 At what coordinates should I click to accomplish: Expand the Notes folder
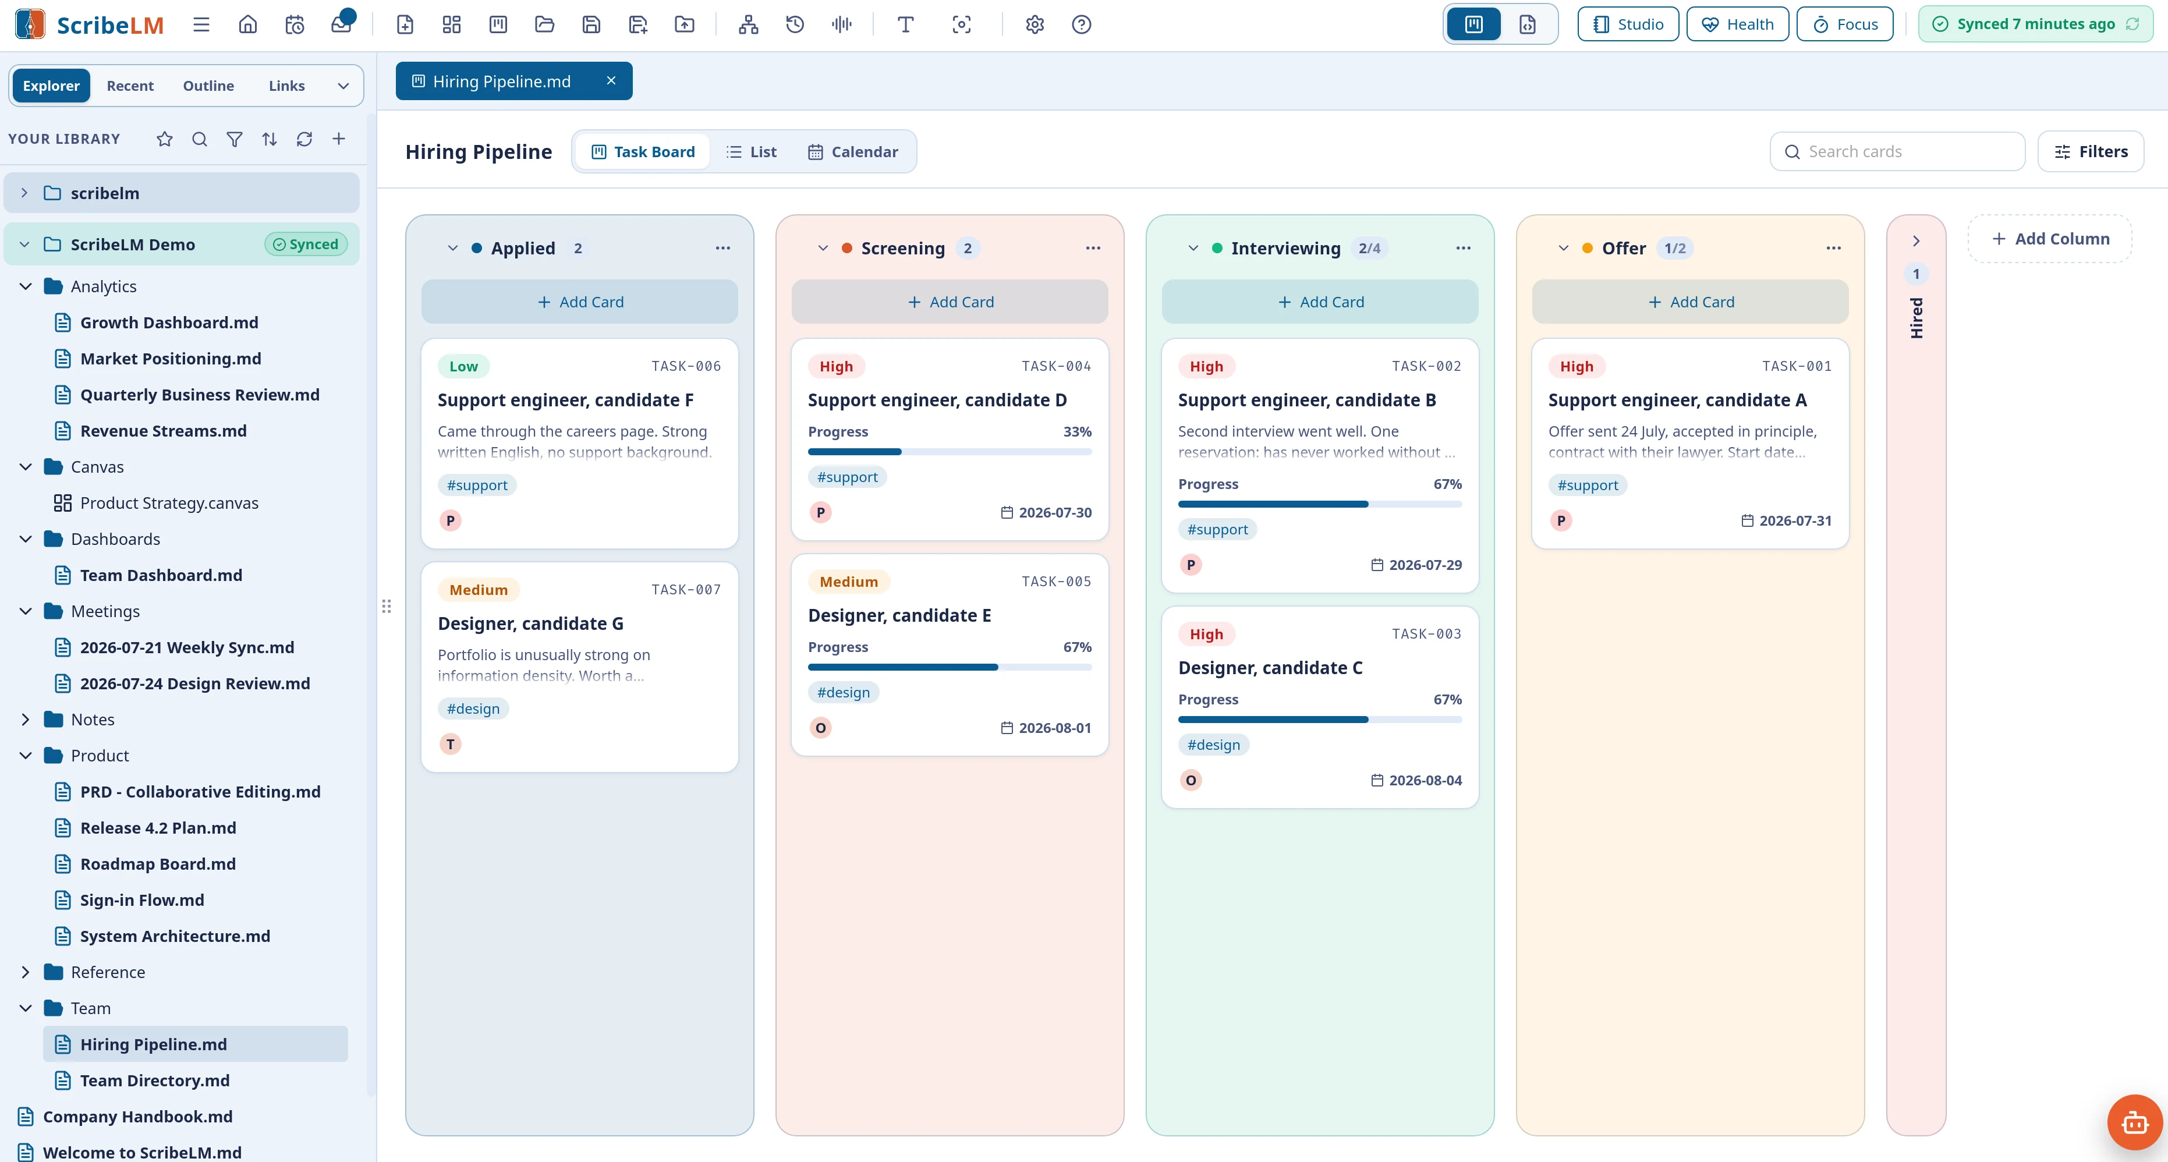click(x=25, y=720)
